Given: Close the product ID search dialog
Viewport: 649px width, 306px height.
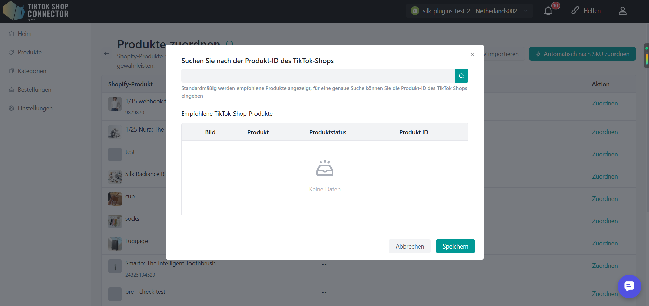Looking at the screenshot, I should pos(472,55).
